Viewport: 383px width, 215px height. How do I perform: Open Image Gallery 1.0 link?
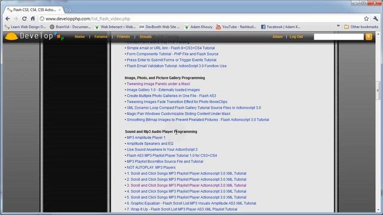(163, 90)
